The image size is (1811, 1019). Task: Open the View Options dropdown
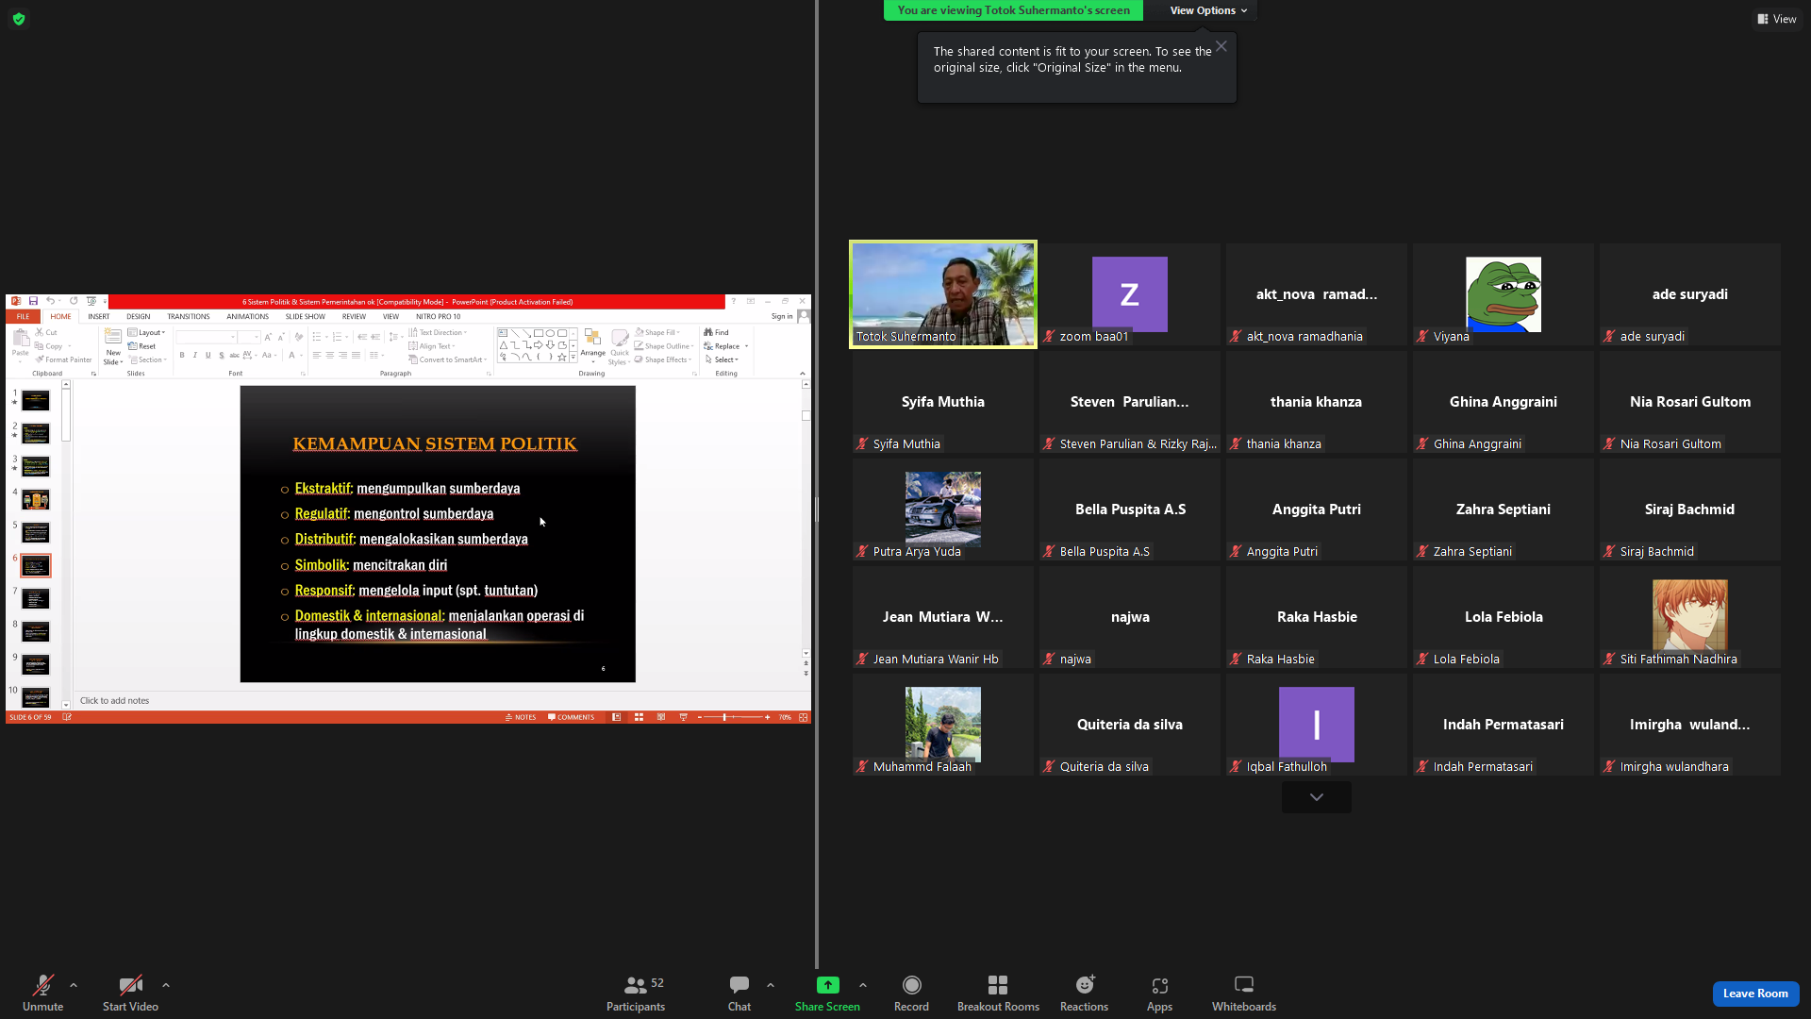1208,10
